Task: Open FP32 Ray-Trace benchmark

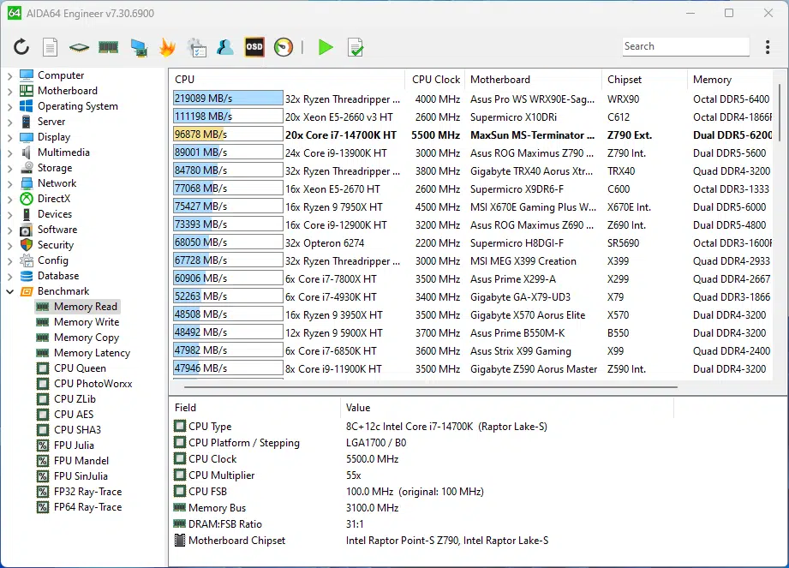Action: [88, 492]
